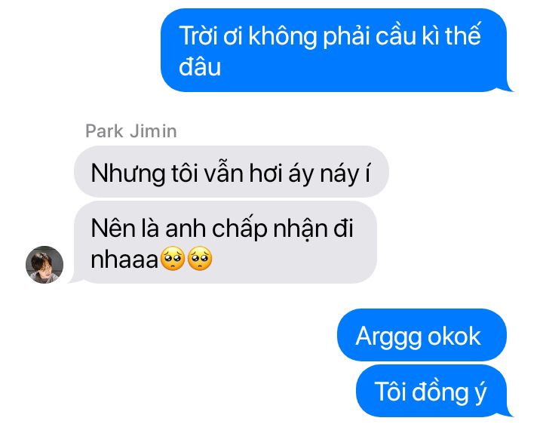Click the word "nhaaa" before the emojis

point(124,260)
